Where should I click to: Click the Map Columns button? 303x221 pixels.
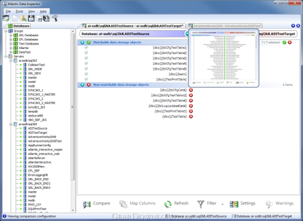tap(137, 204)
